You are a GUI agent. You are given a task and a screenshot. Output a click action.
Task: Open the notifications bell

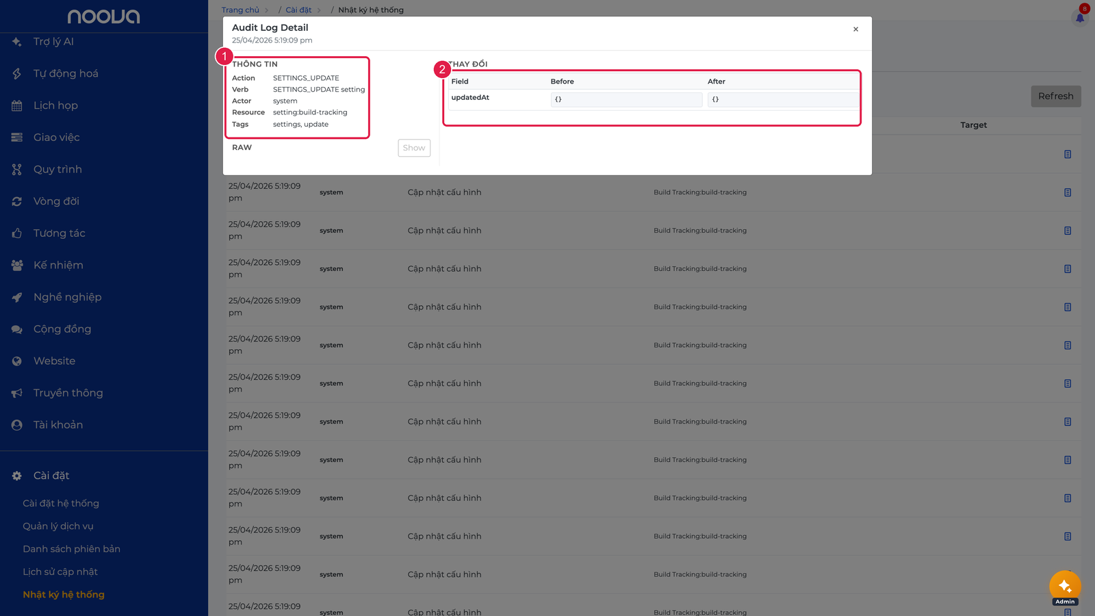(1080, 17)
